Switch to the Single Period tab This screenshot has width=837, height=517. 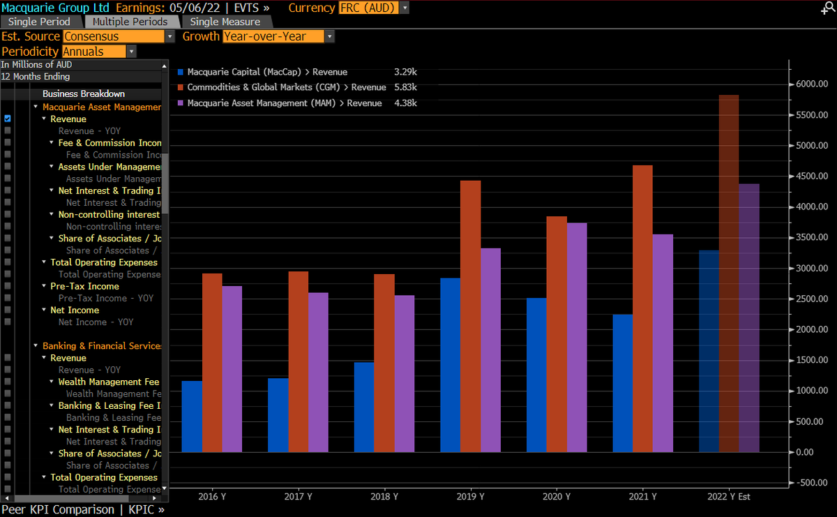[40, 22]
